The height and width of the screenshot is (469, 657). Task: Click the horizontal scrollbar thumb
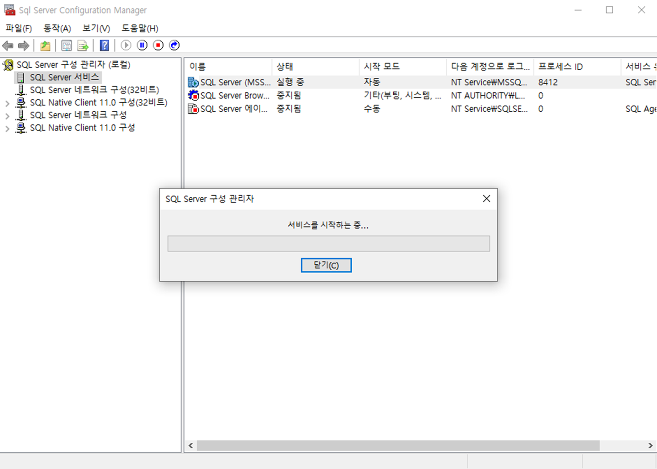[x=398, y=446]
